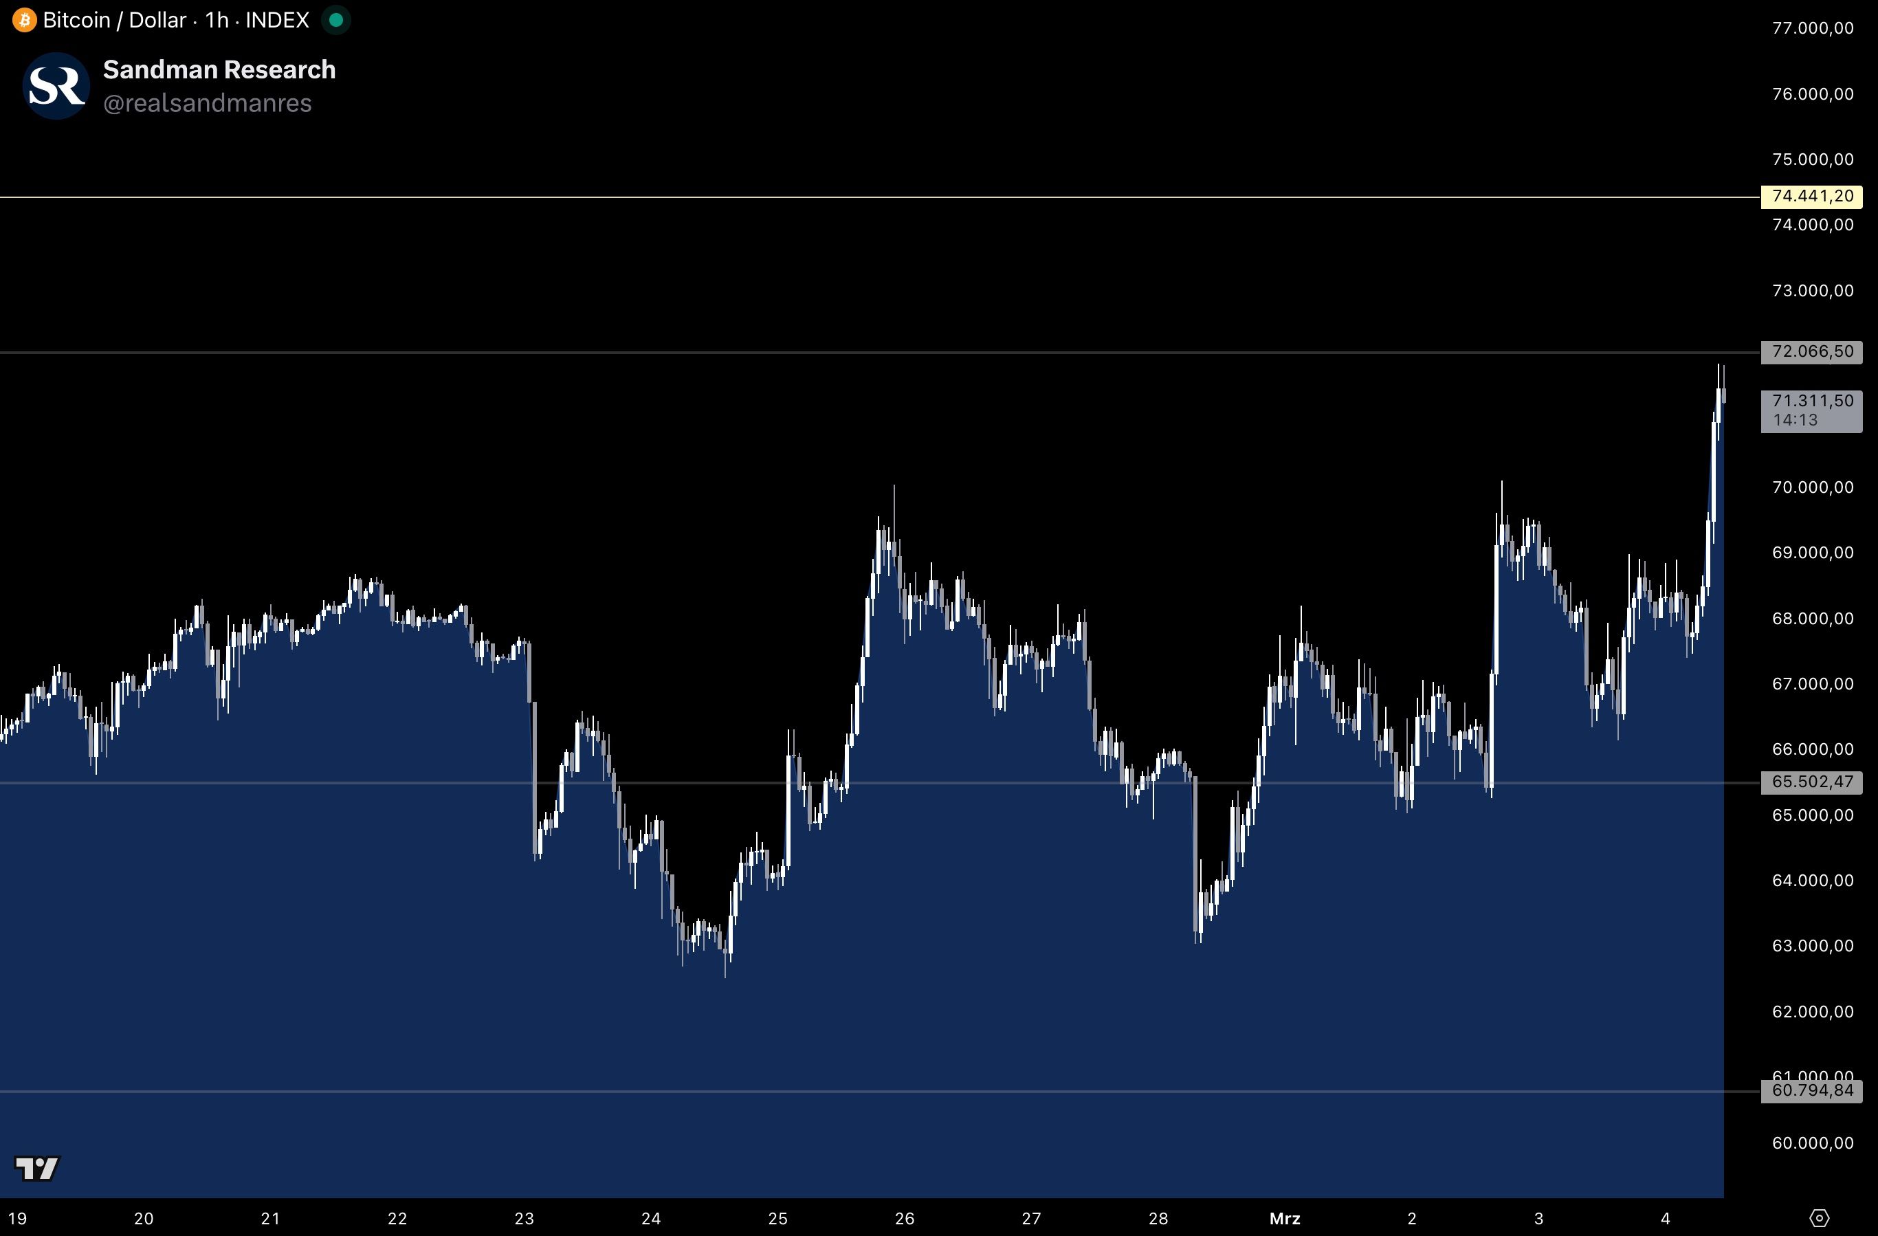Select the 60.794,84 price level label
Image resolution: width=1878 pixels, height=1236 pixels.
pos(1812,1091)
